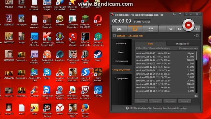Switch to game recording mode gamepad icon
Viewport: 211px width, 119px height.
pos(119,29)
